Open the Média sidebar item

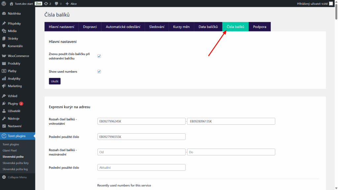point(12,31)
